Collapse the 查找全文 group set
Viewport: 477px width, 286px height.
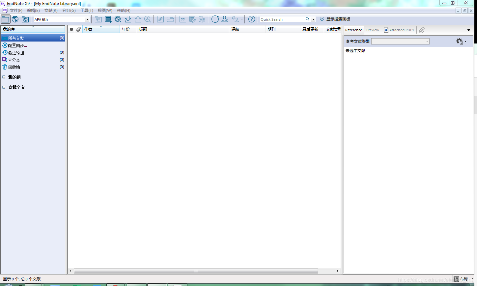tap(4, 87)
